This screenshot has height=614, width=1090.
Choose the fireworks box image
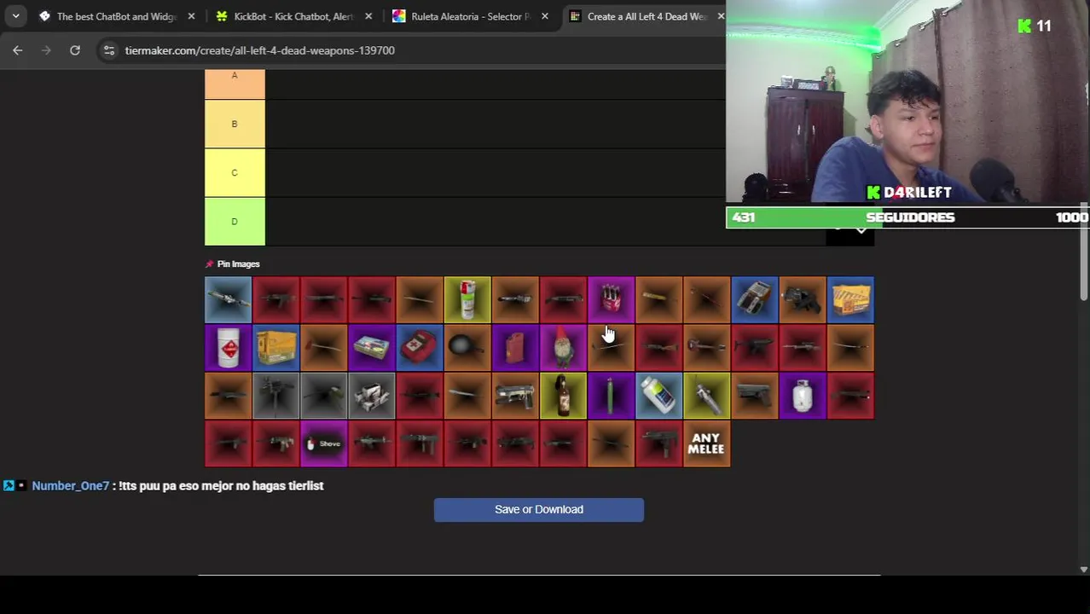[x=372, y=348]
